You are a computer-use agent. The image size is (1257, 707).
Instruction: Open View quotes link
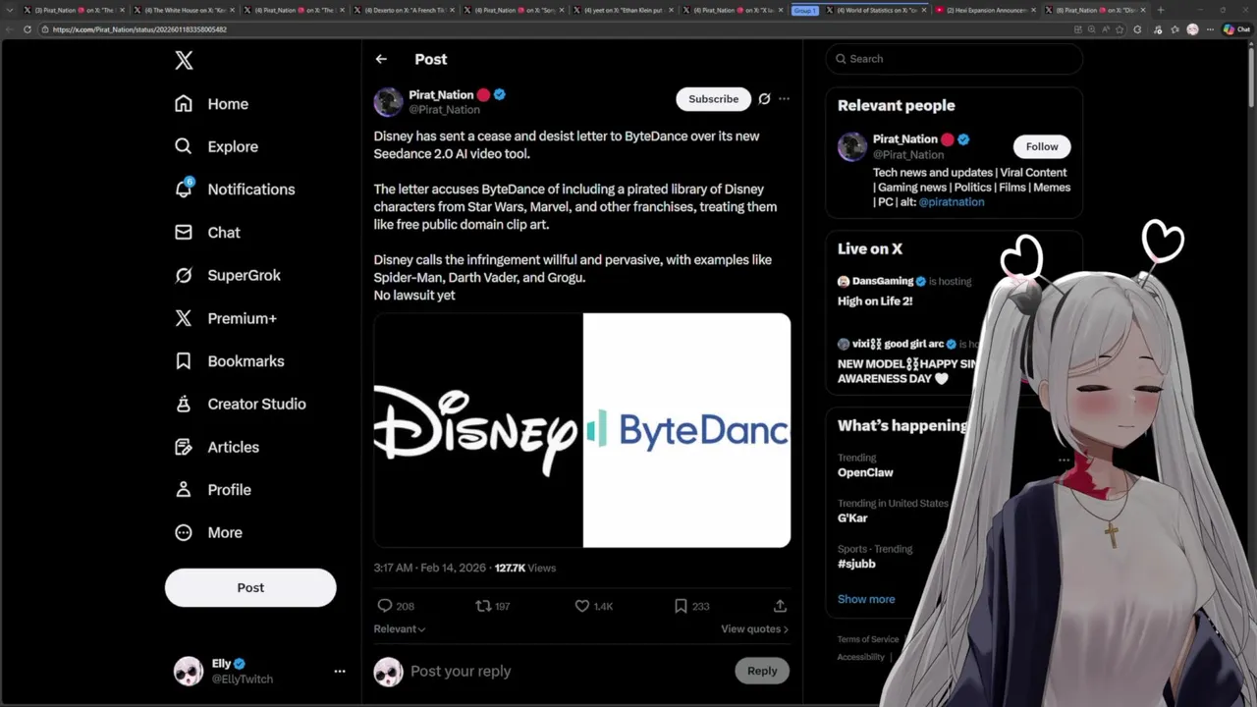pyautogui.click(x=754, y=628)
